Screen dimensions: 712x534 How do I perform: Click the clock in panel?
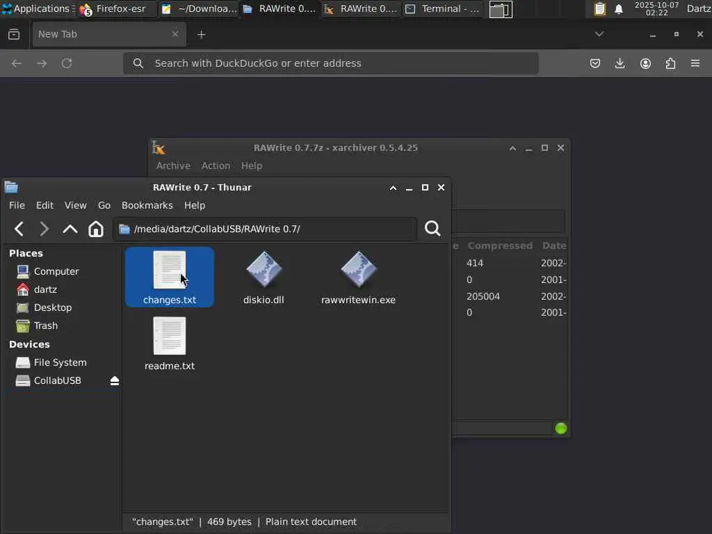coord(656,8)
